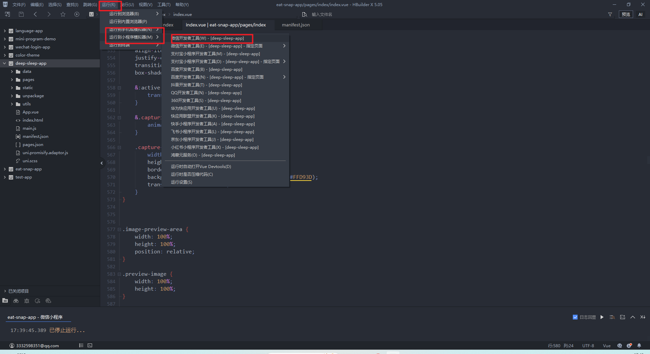The height and width of the screenshot is (354, 650).
Task: Open the search binoculars panel icon
Action: pyautogui.click(x=16, y=301)
